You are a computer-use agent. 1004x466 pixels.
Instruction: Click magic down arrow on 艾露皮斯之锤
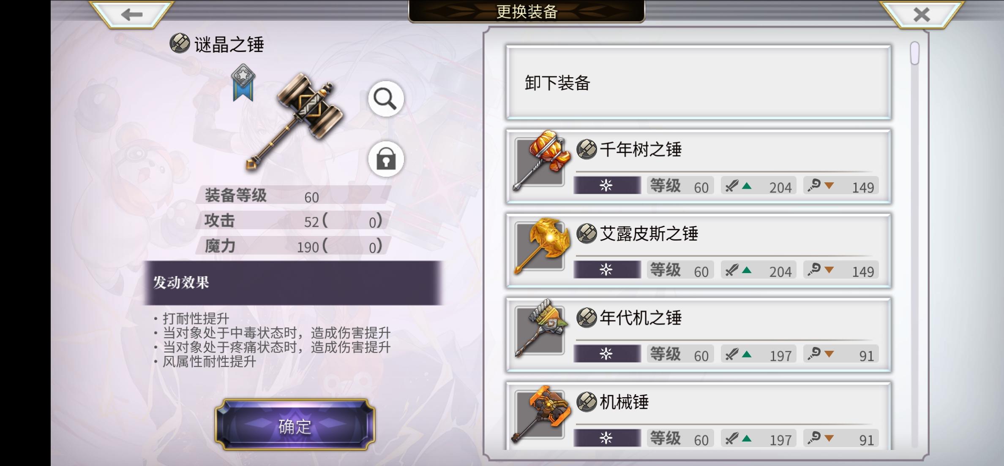click(x=829, y=270)
